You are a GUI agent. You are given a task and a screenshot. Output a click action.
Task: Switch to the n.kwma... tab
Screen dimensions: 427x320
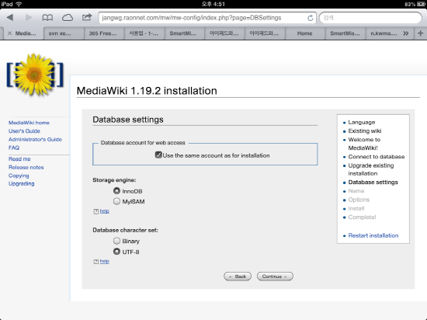pos(384,33)
